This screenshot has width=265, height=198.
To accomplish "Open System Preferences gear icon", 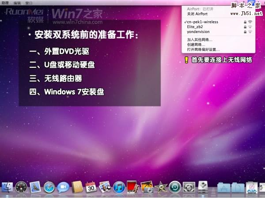I will tap(189, 187).
